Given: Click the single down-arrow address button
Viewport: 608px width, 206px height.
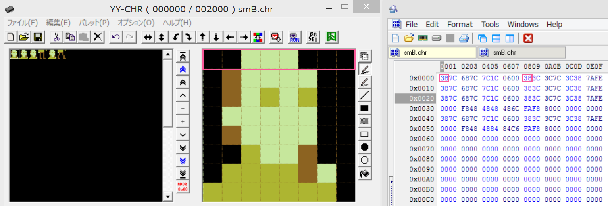Looking at the screenshot, I should [183, 134].
